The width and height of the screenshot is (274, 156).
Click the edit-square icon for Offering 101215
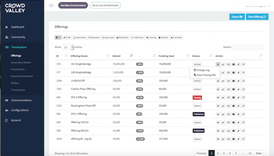(x=244, y=123)
